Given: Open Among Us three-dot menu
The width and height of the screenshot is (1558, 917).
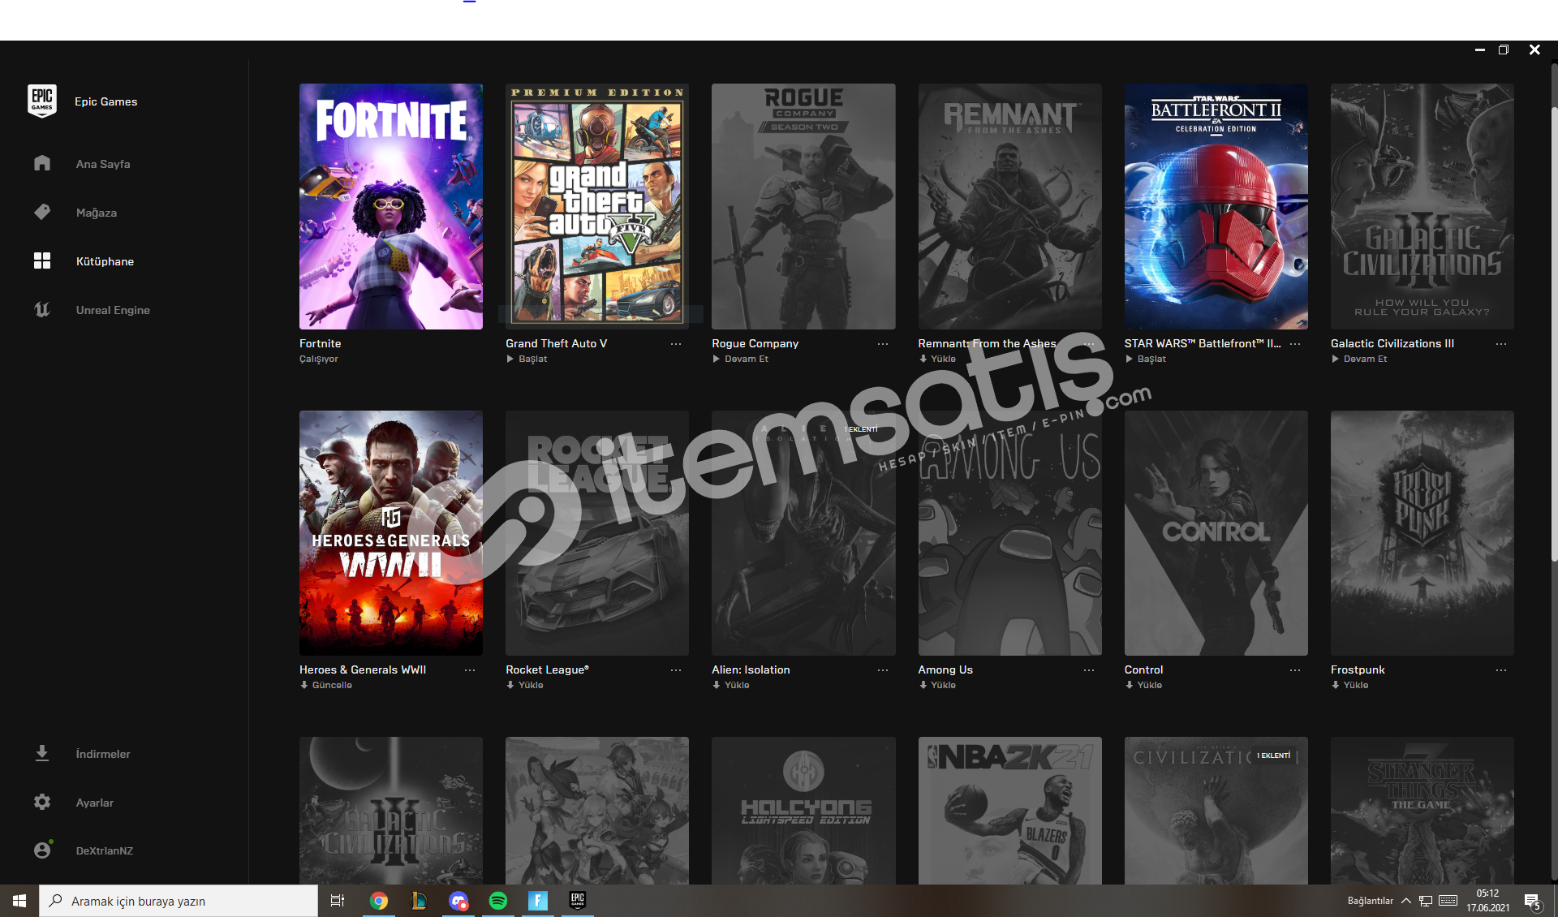Looking at the screenshot, I should (1089, 670).
